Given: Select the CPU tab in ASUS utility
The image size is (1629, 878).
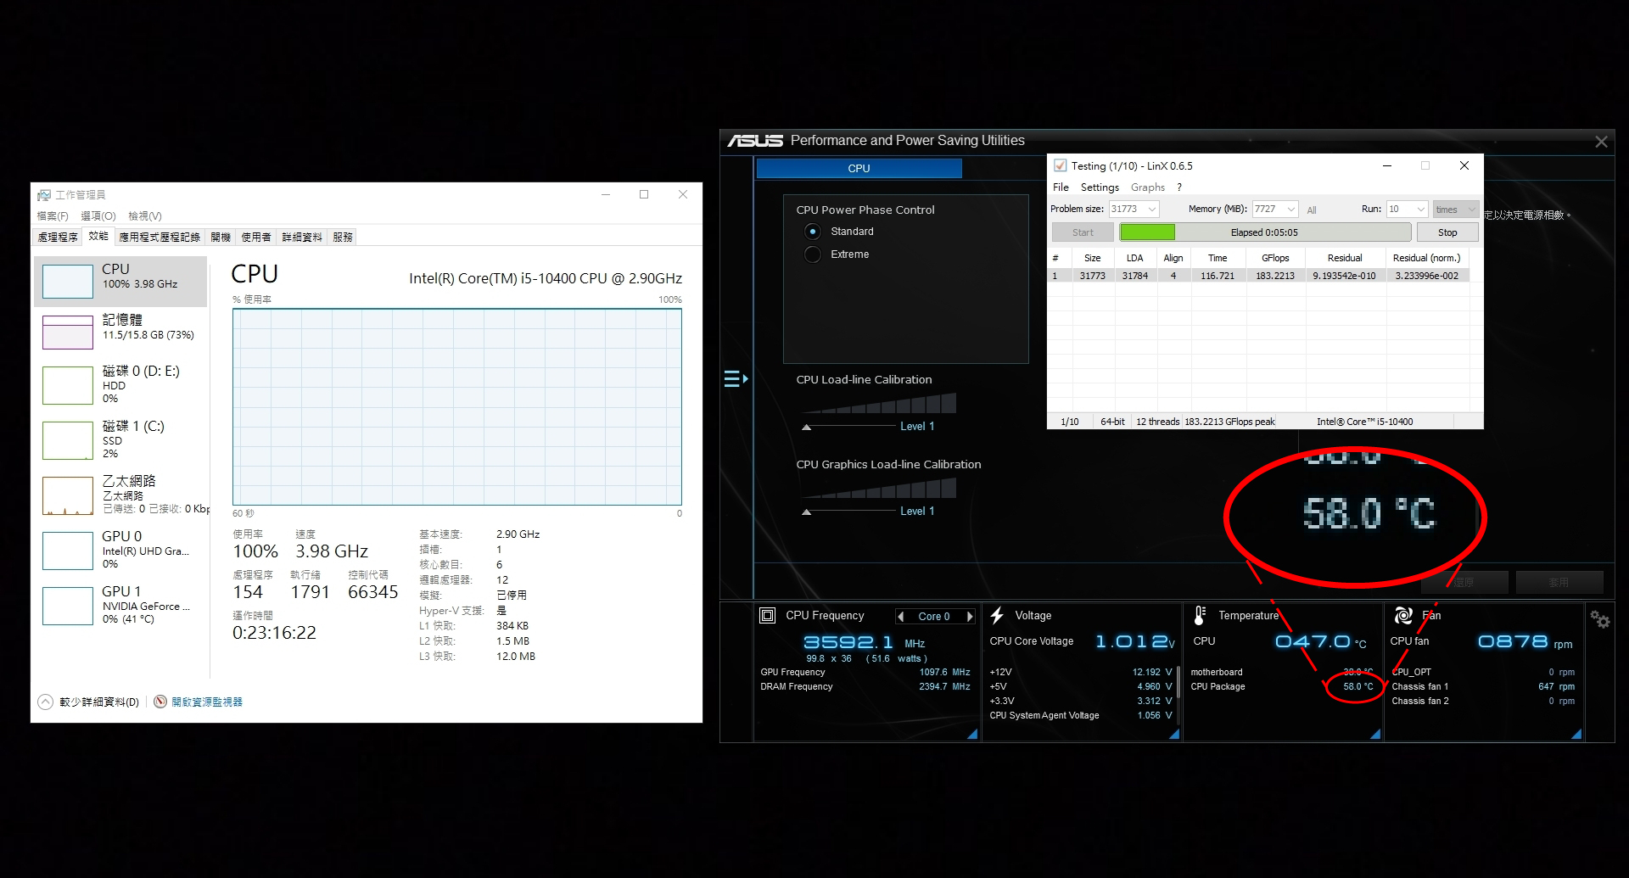Looking at the screenshot, I should [x=859, y=168].
